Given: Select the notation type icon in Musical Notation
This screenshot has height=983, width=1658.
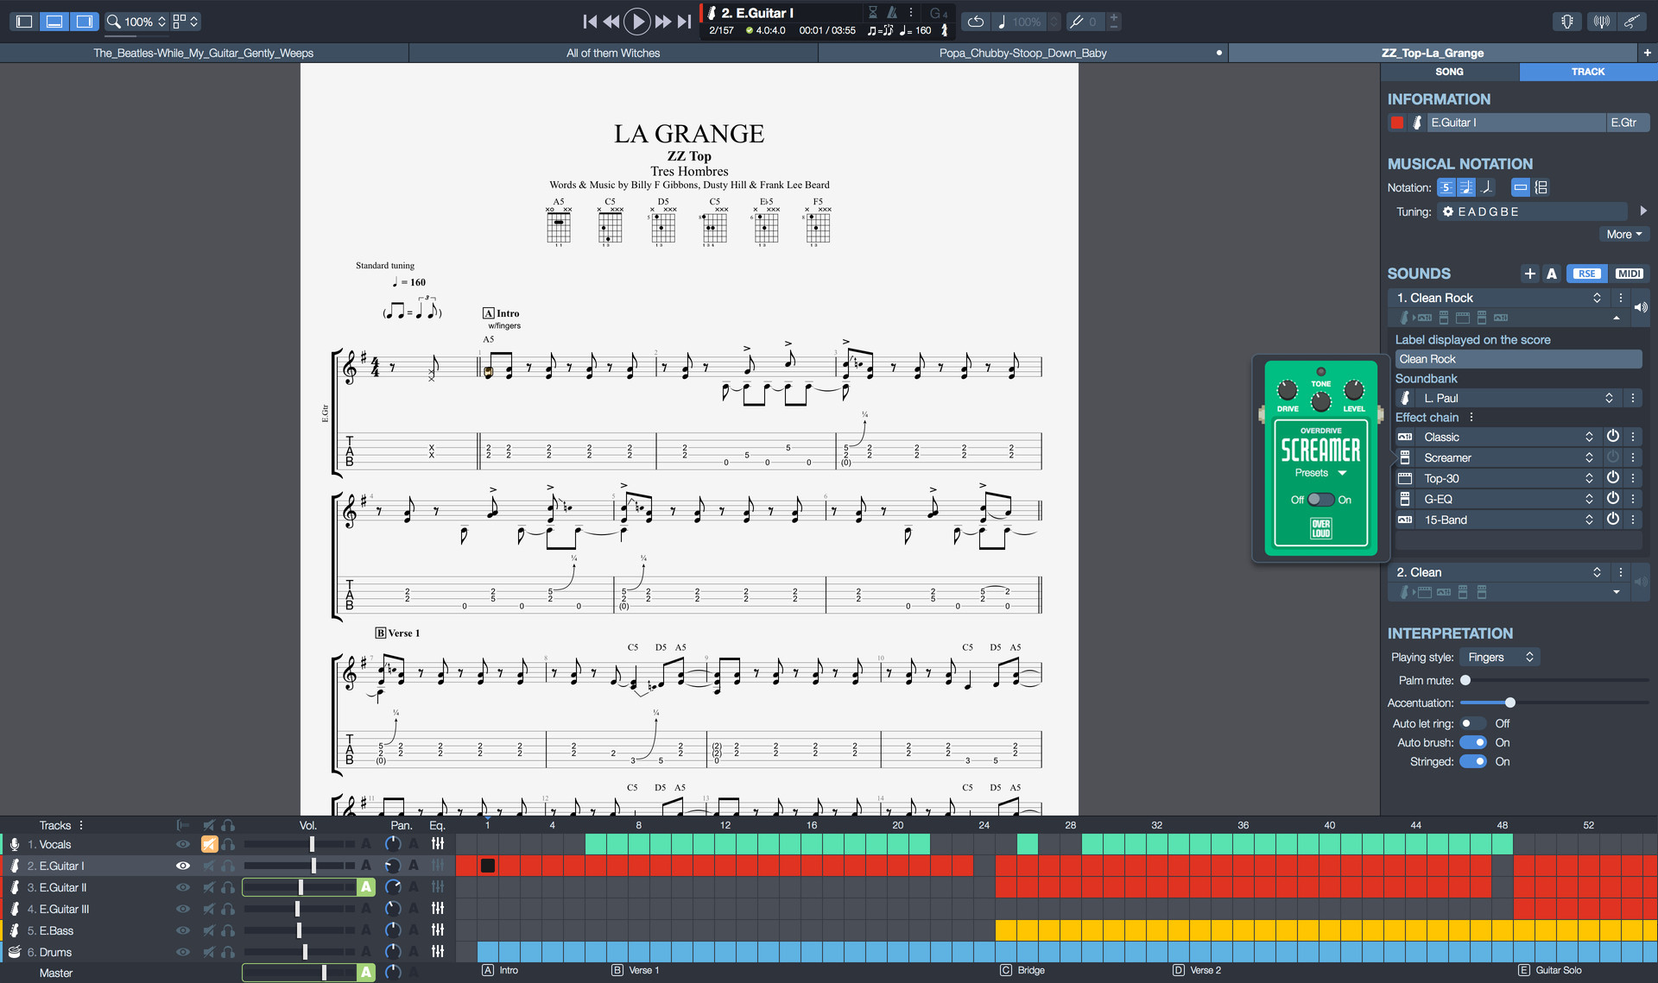Looking at the screenshot, I should coord(1451,187).
